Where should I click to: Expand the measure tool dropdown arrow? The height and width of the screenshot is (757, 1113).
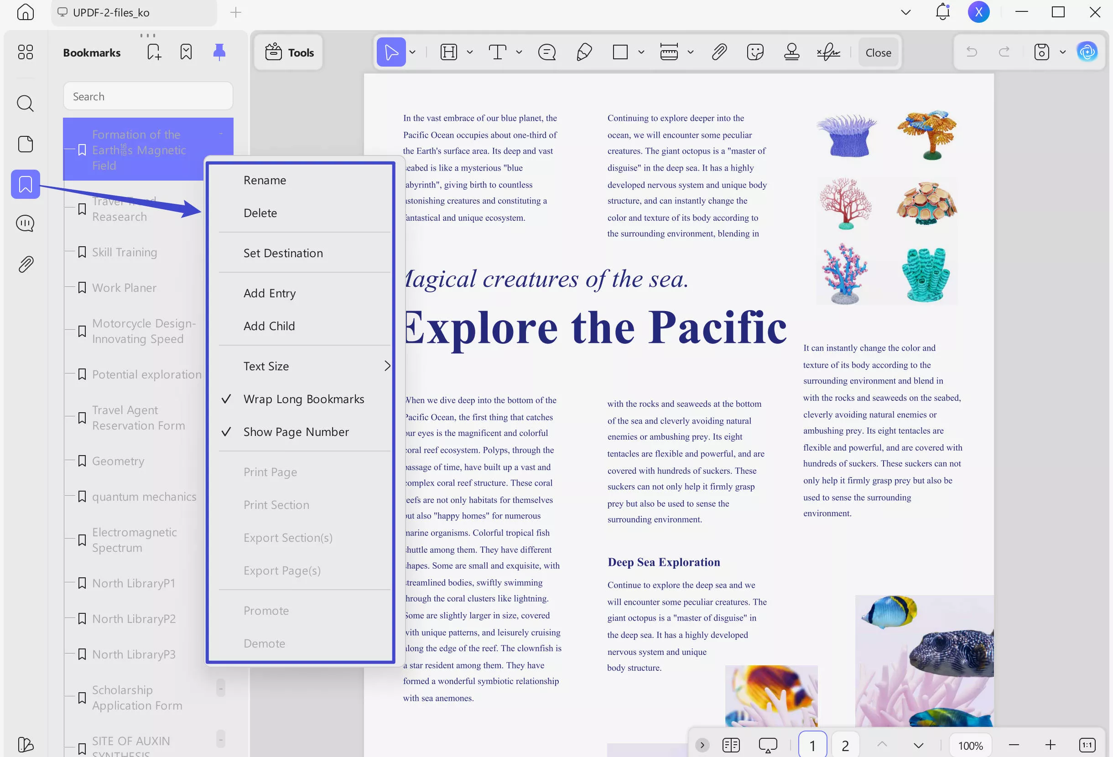tap(690, 52)
